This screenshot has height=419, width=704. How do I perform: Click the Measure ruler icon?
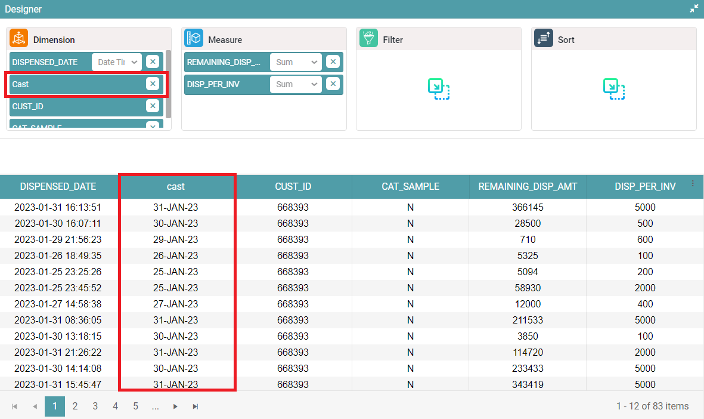194,39
